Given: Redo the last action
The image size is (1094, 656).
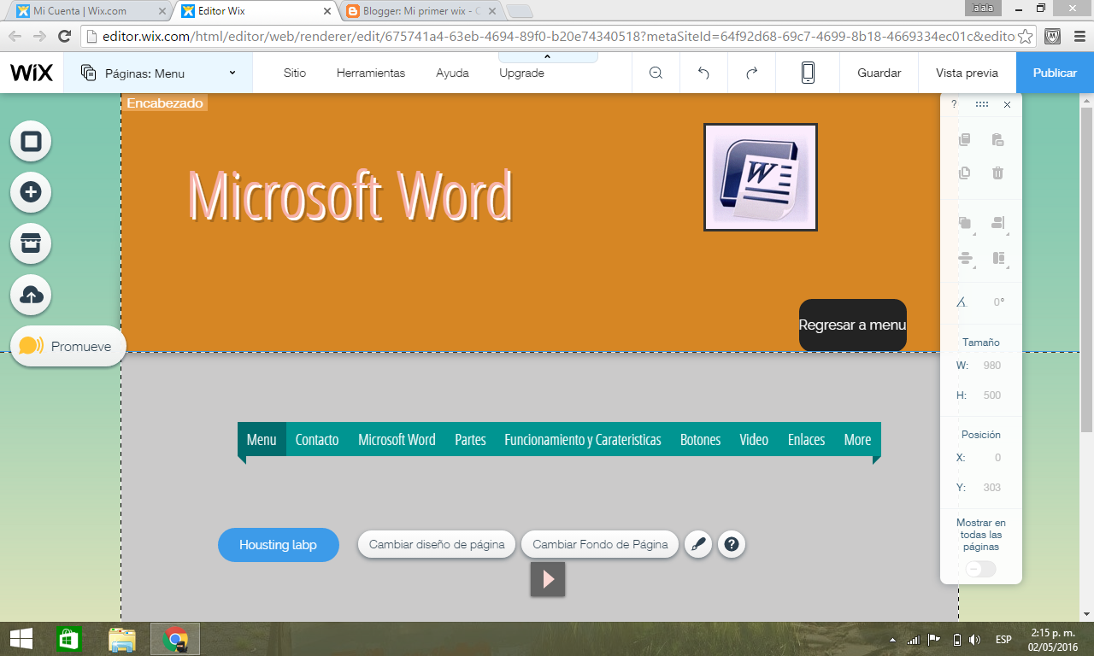Looking at the screenshot, I should point(751,73).
